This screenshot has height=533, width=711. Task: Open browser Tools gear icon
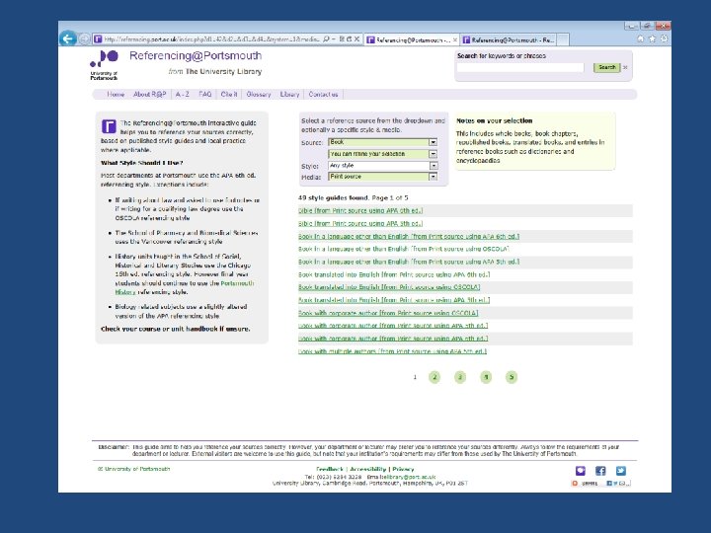pos(664,38)
